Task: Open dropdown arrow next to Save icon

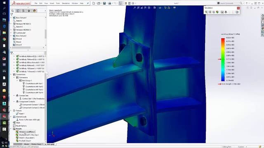Action: tap(107, 3)
